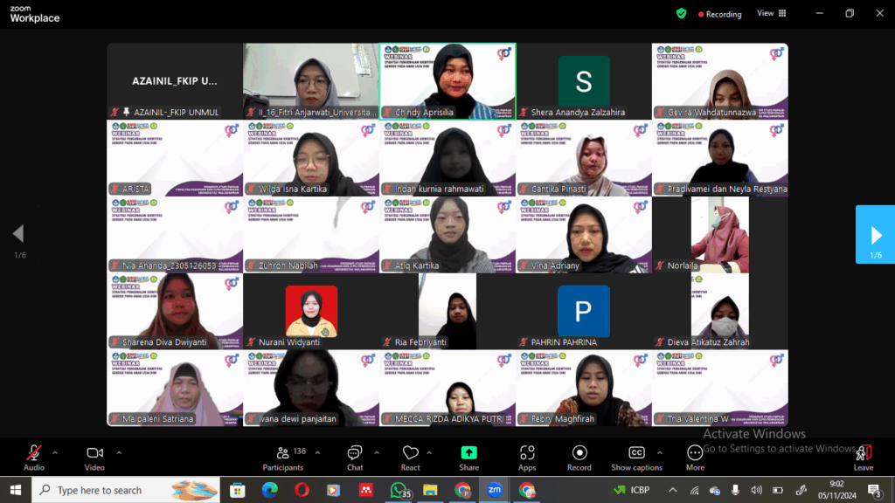Image resolution: width=895 pixels, height=503 pixels.
Task: Start screen sharing with green Share button
Action: [x=468, y=458]
